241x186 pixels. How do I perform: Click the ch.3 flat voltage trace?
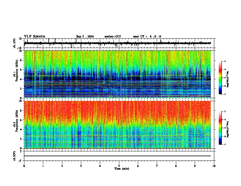[x=117, y=156]
